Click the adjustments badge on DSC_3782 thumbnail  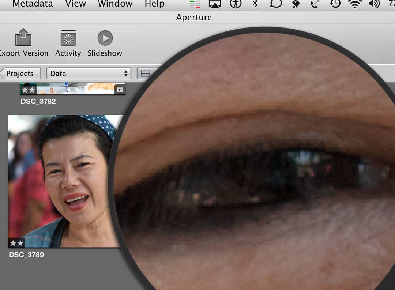pos(120,90)
